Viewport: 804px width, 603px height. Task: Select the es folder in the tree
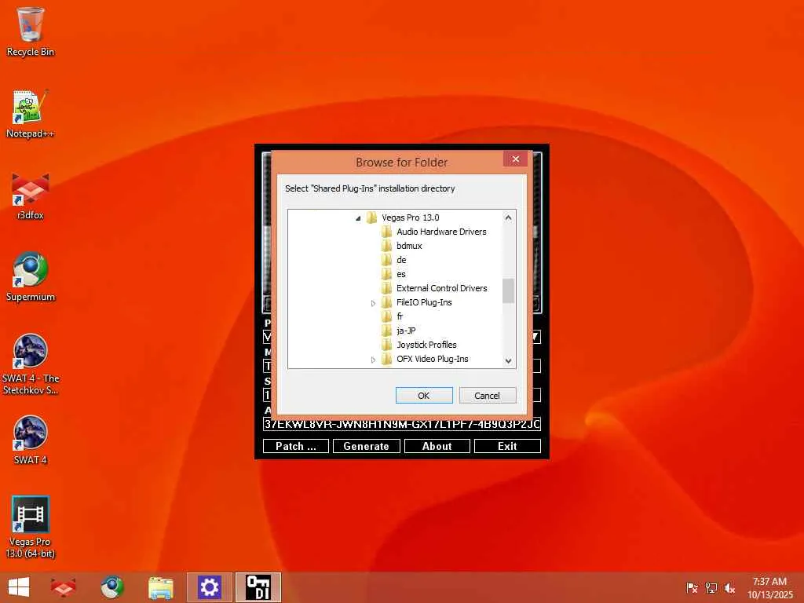pos(401,274)
